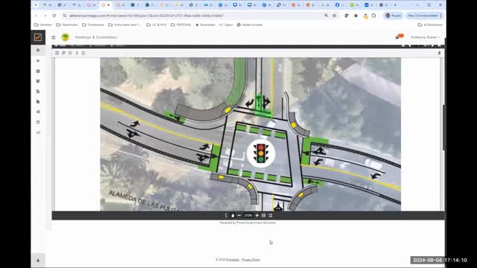The width and height of the screenshot is (477, 268).
Task: Open the Adobe Acrobat bookmark
Action: 250,25
